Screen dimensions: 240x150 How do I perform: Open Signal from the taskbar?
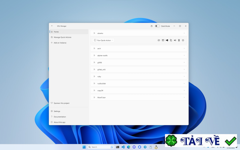[139, 147]
